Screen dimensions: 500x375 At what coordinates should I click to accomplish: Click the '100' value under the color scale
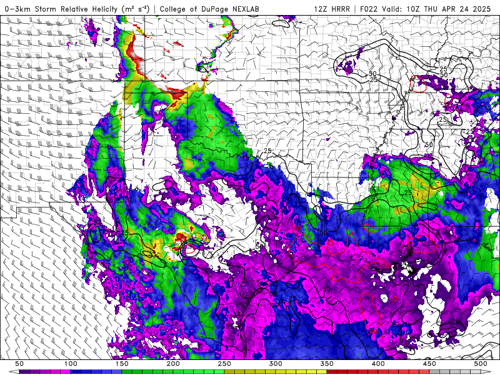(x=71, y=364)
